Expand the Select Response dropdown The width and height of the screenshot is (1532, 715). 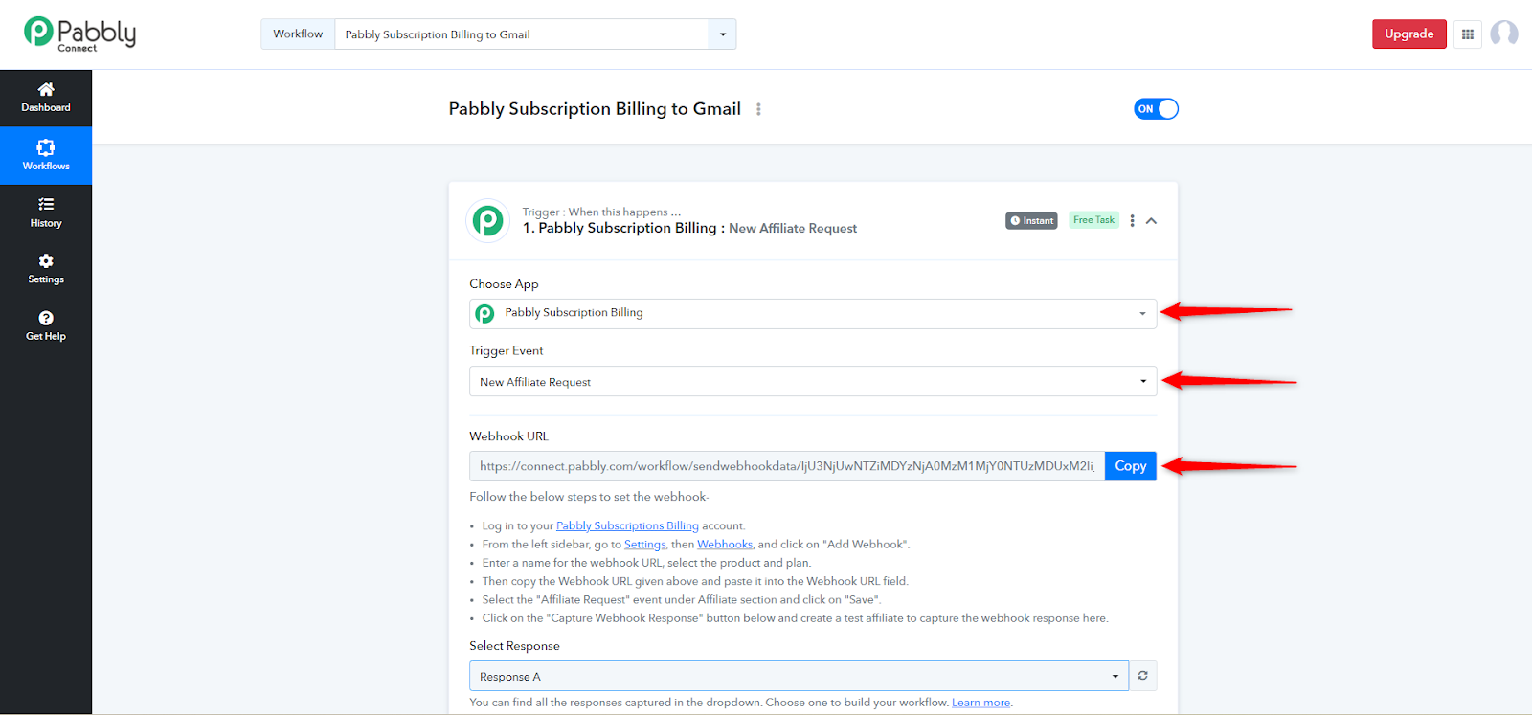(x=799, y=676)
